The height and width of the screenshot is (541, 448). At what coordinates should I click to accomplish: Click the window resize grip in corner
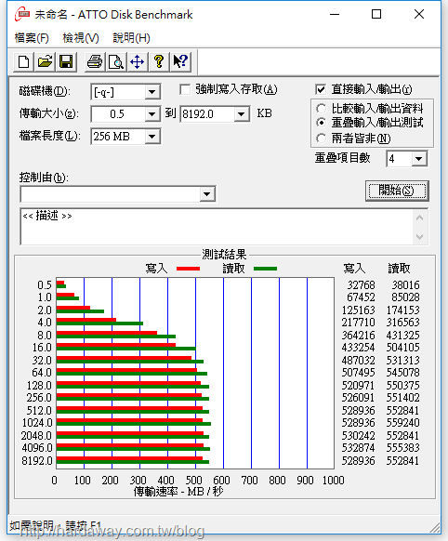(x=435, y=528)
